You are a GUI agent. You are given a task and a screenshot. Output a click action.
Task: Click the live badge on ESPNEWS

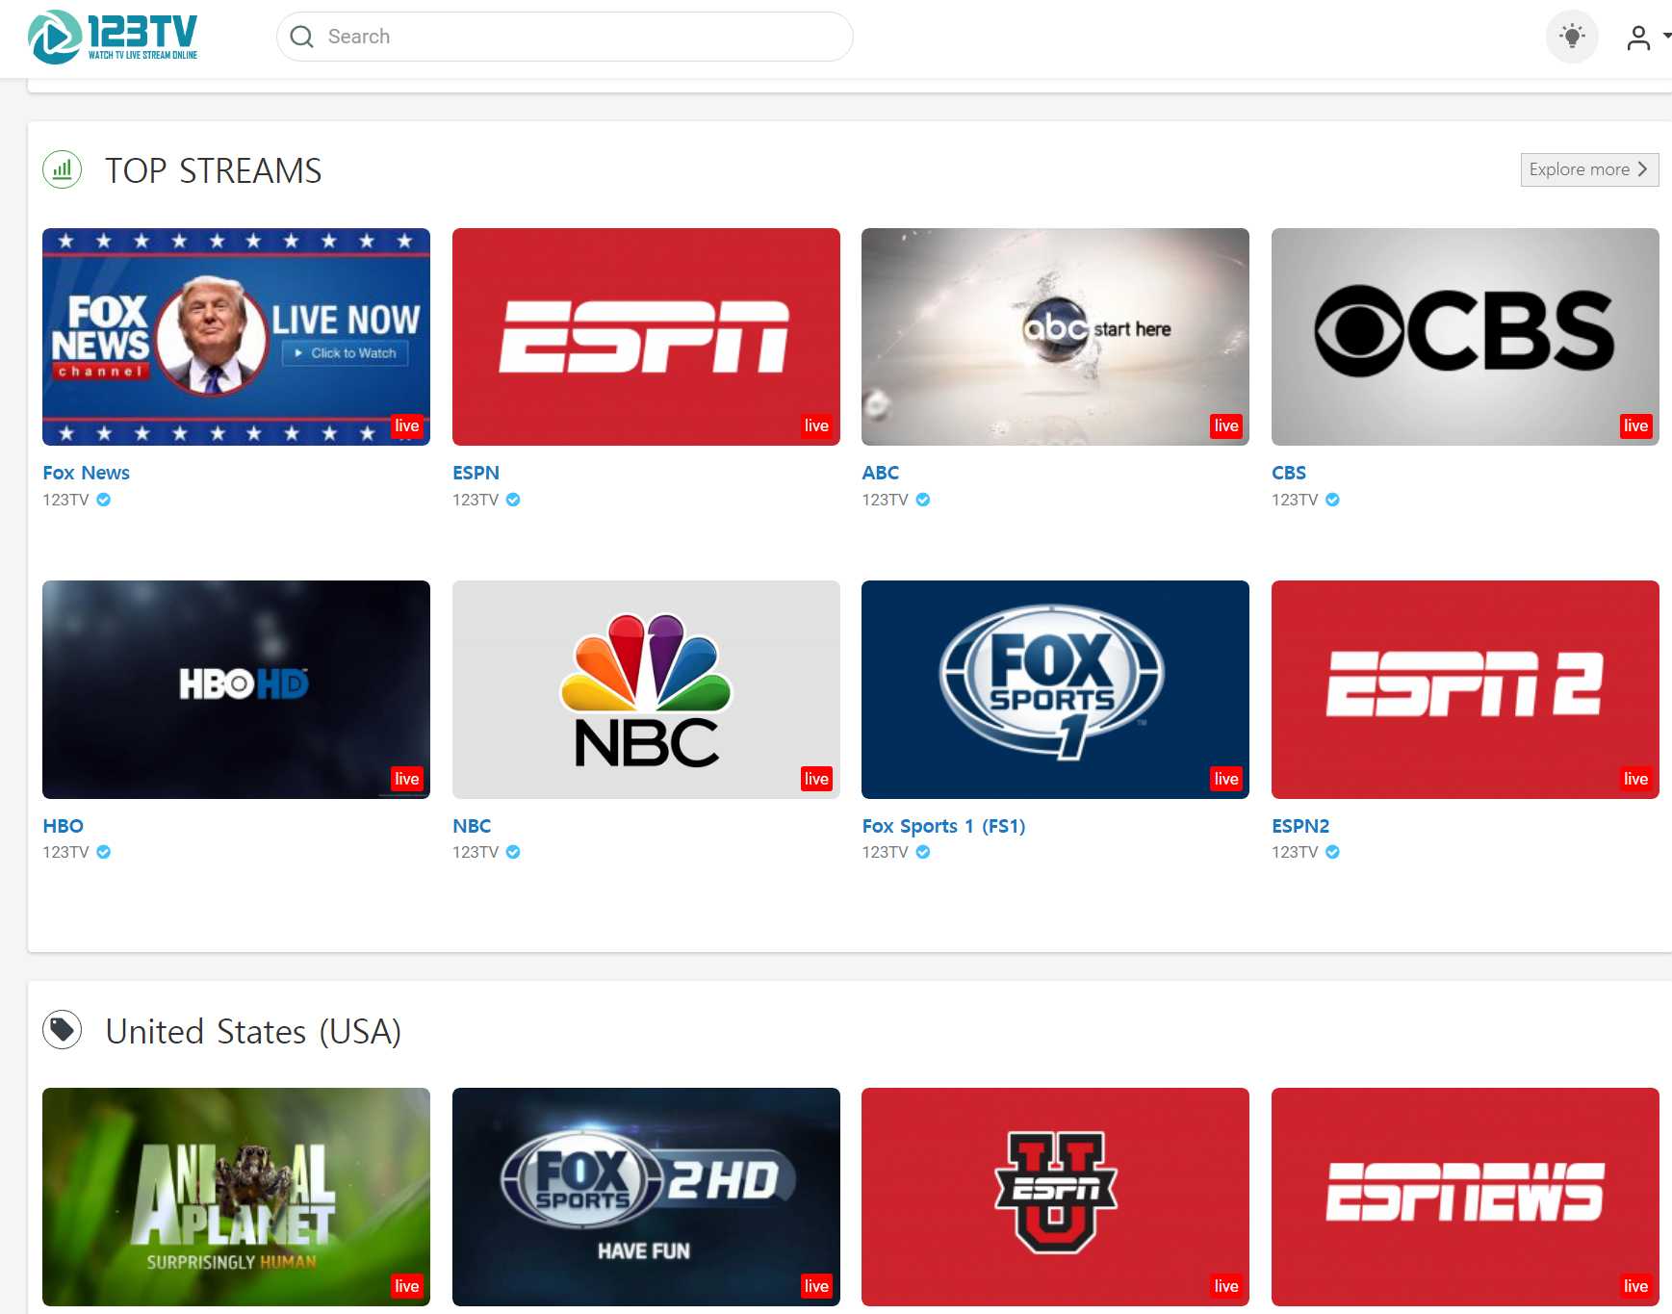pos(1635,1286)
